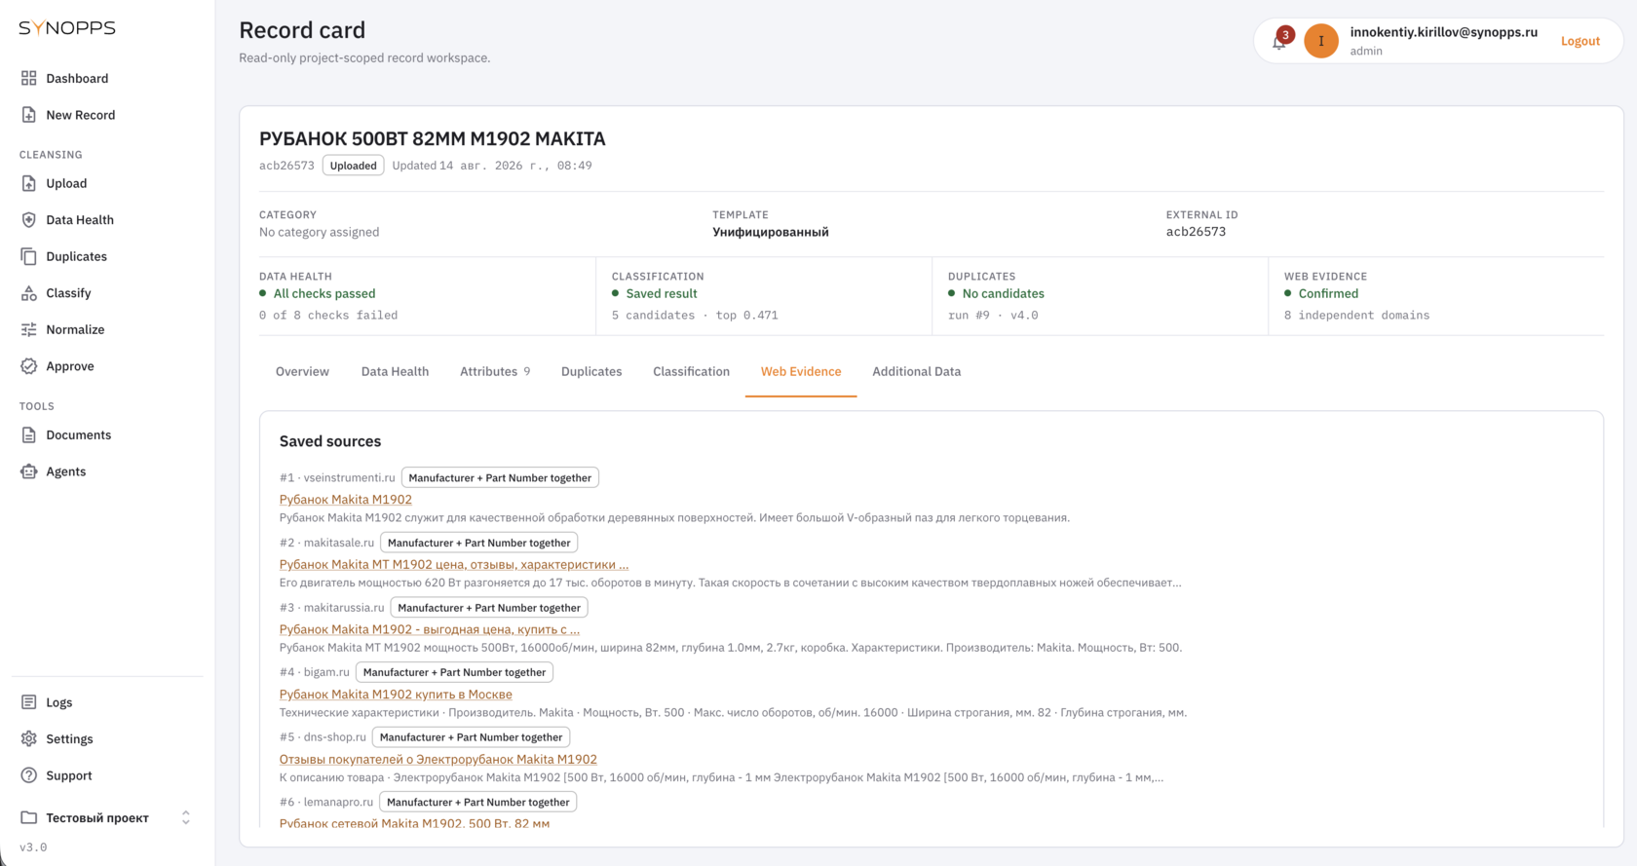
Task: Open notifications bell with badge 3
Action: point(1279,41)
